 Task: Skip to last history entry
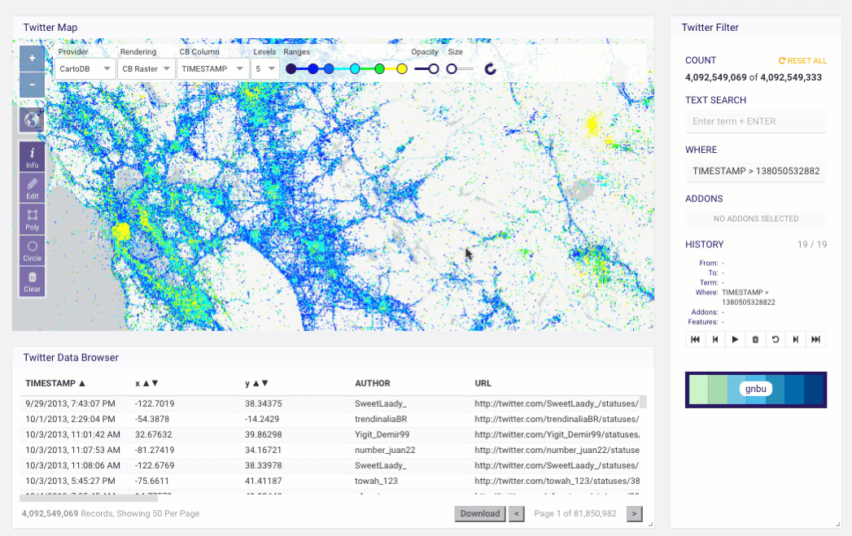(815, 339)
